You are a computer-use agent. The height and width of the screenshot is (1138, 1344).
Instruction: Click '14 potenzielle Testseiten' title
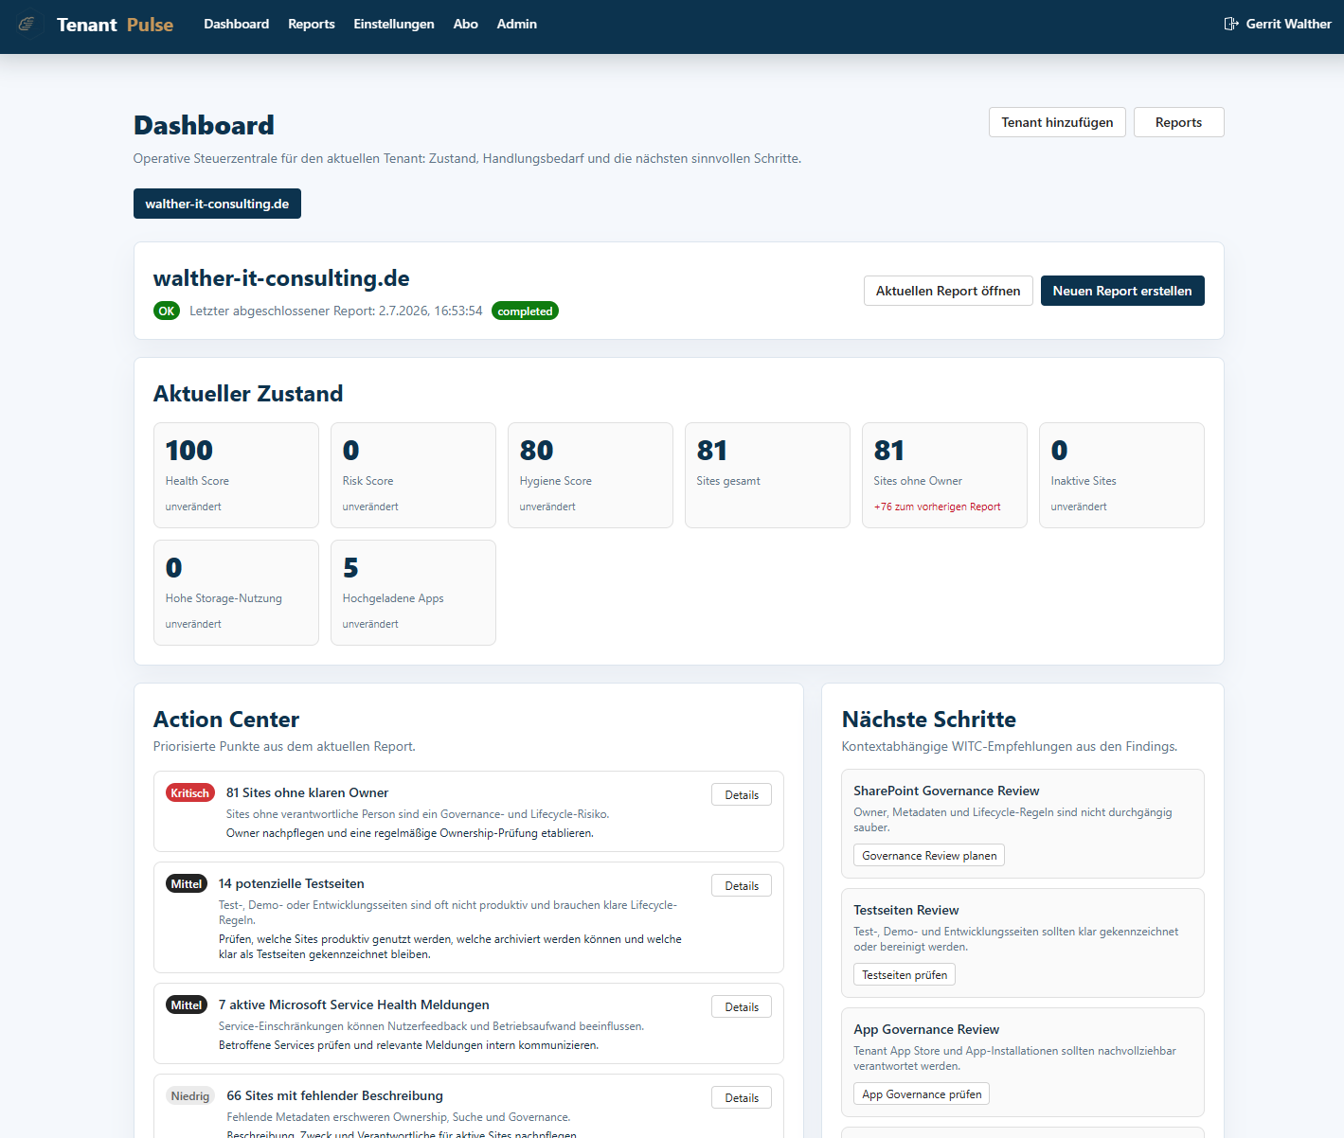coord(292,883)
